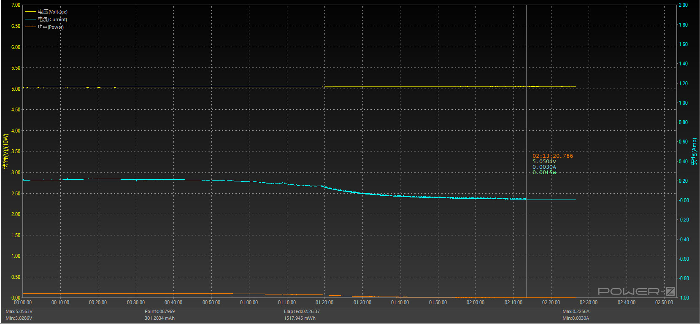Click the 5.50 voltage axis label
The height and width of the screenshot is (324, 700).
[x=16, y=68]
